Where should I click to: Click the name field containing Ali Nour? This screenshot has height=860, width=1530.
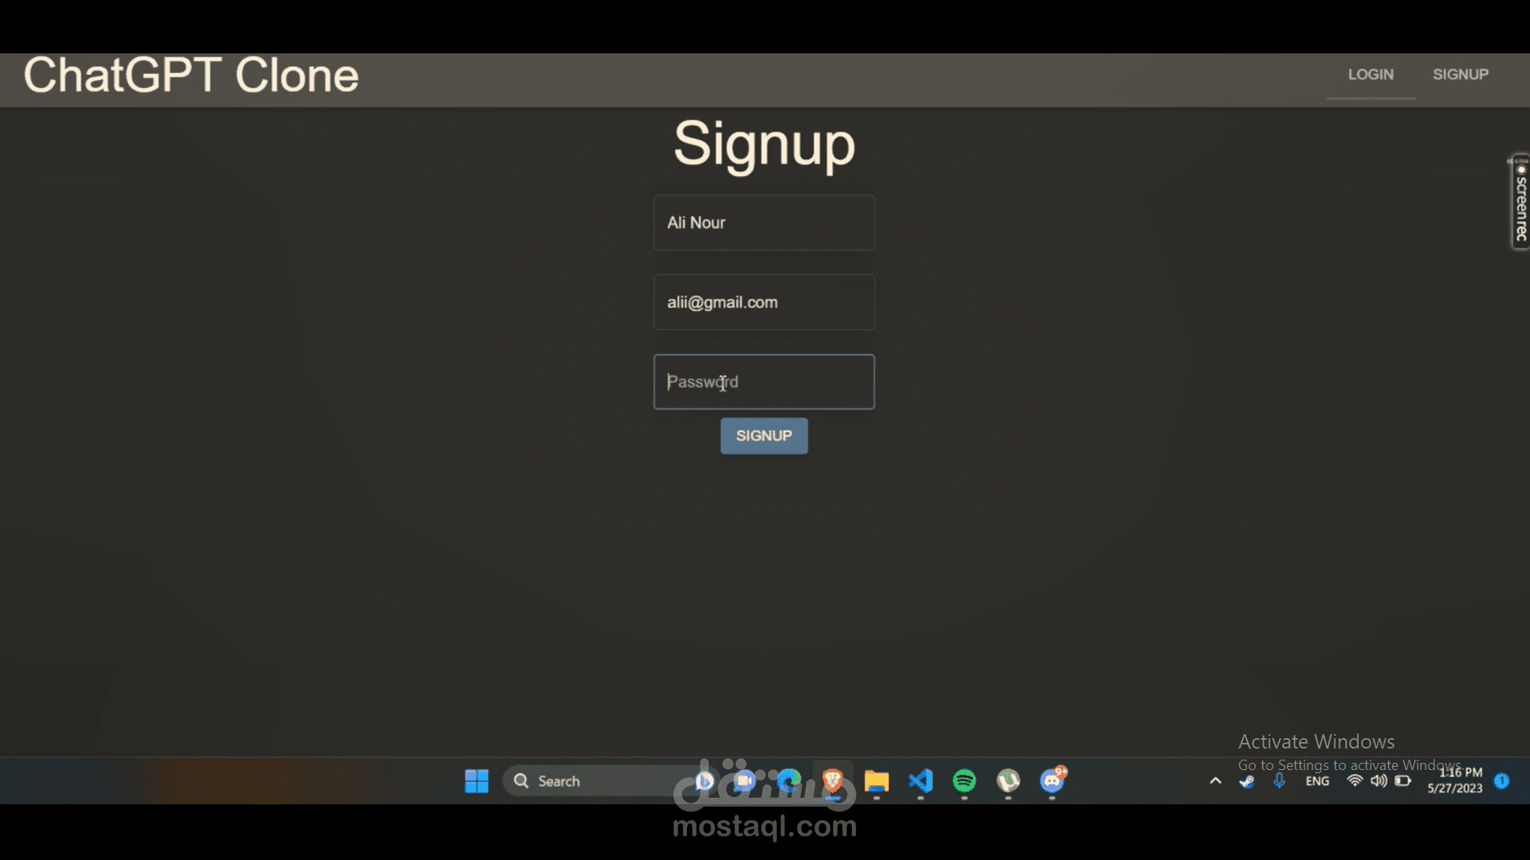(x=763, y=223)
